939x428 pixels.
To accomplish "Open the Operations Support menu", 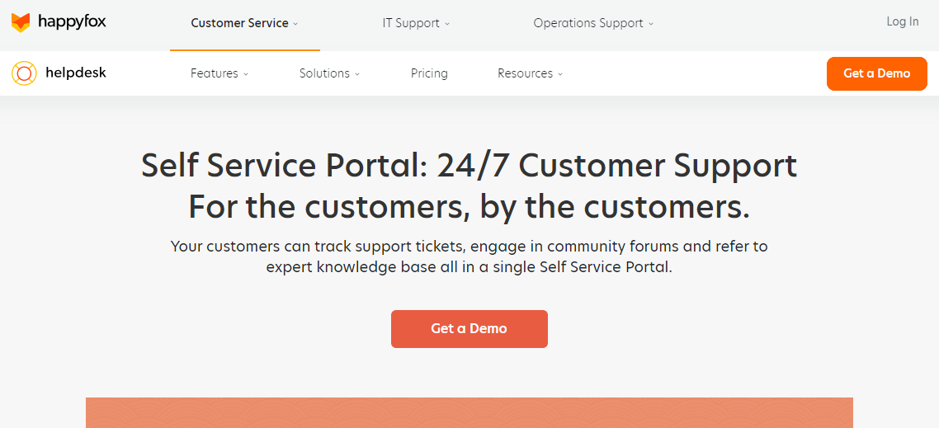I will 593,23.
